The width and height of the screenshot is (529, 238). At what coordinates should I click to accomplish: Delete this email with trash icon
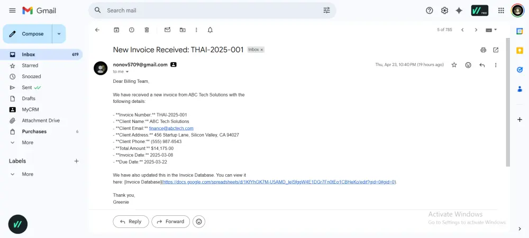coord(147,30)
